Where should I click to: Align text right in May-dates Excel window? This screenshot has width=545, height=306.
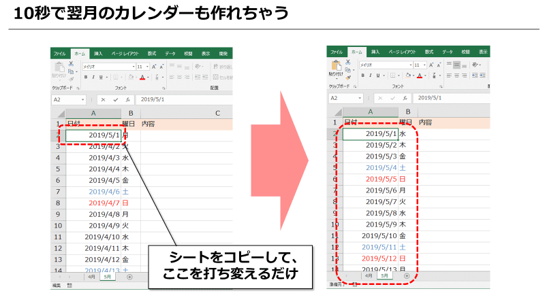point(465,75)
